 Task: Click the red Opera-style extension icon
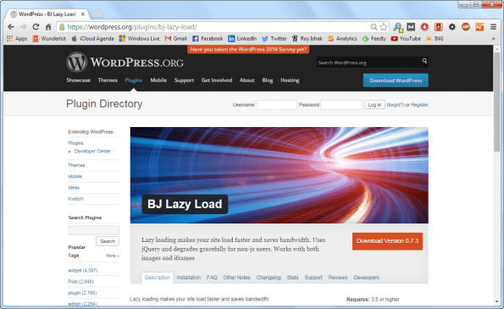pyautogui.click(x=424, y=27)
